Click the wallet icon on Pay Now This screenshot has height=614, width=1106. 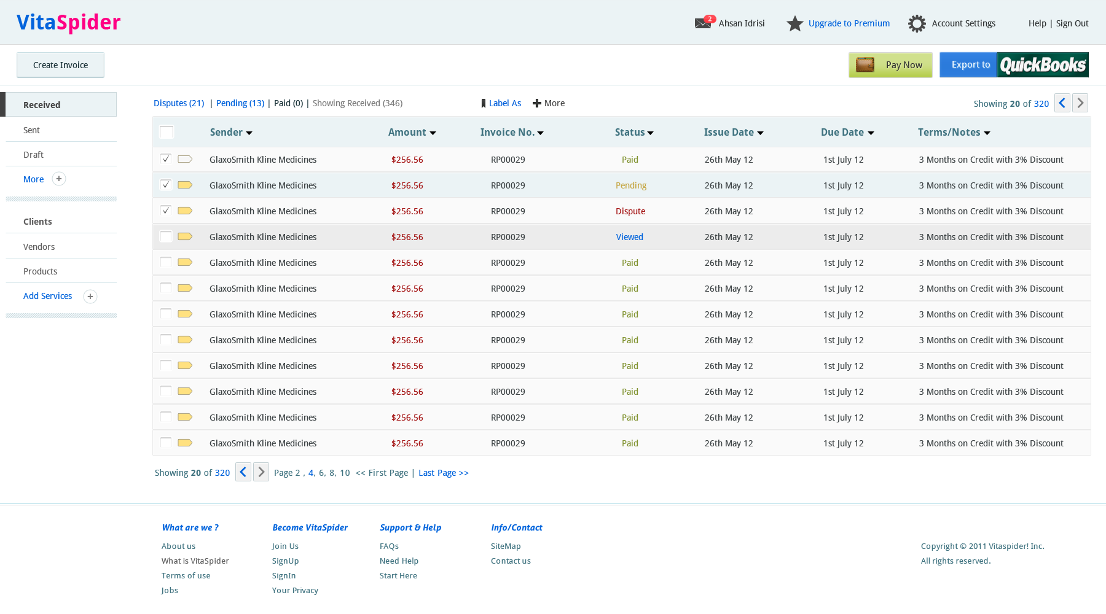(865, 64)
